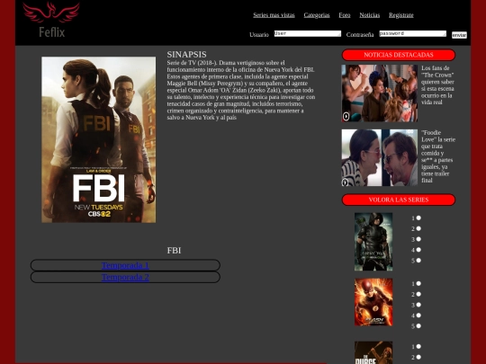Open the Arrow series poster
This screenshot has width=486, height=364.
click(x=373, y=242)
